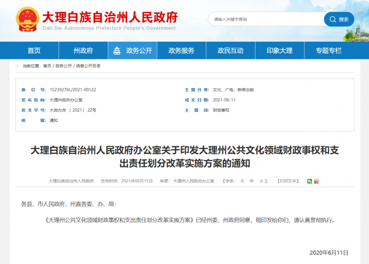Open the 政民互动 navigation tab
Viewport: 369px width, 264px height.
230,51
